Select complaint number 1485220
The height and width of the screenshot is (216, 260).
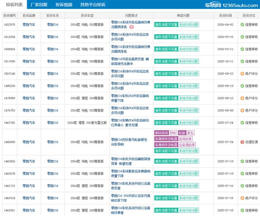[10, 86]
